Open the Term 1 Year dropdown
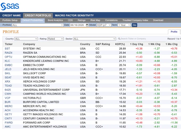Viewport: 181px width, 129px height. tap(124, 25)
